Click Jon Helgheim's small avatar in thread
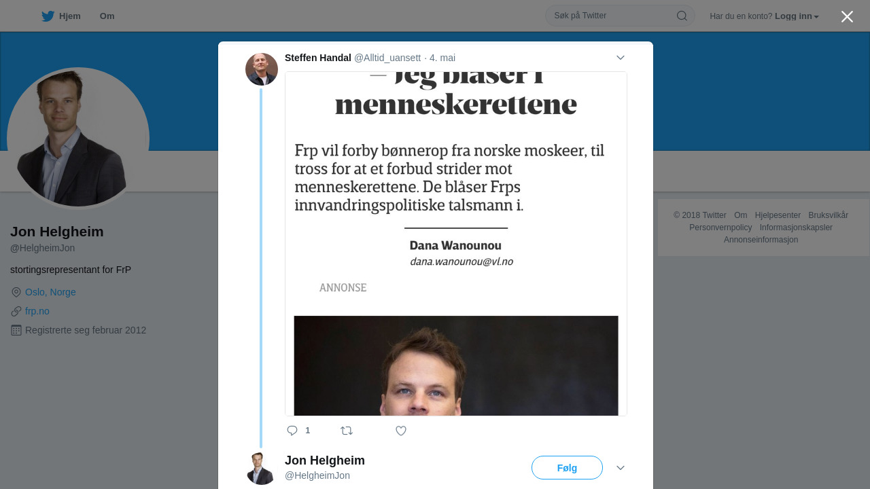The image size is (870, 489). click(262, 468)
